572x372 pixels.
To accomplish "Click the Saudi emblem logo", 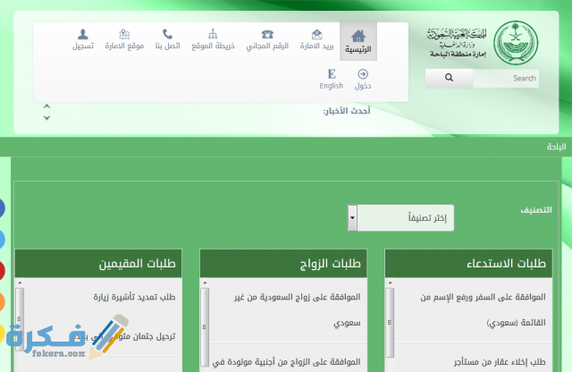I will coord(516,43).
